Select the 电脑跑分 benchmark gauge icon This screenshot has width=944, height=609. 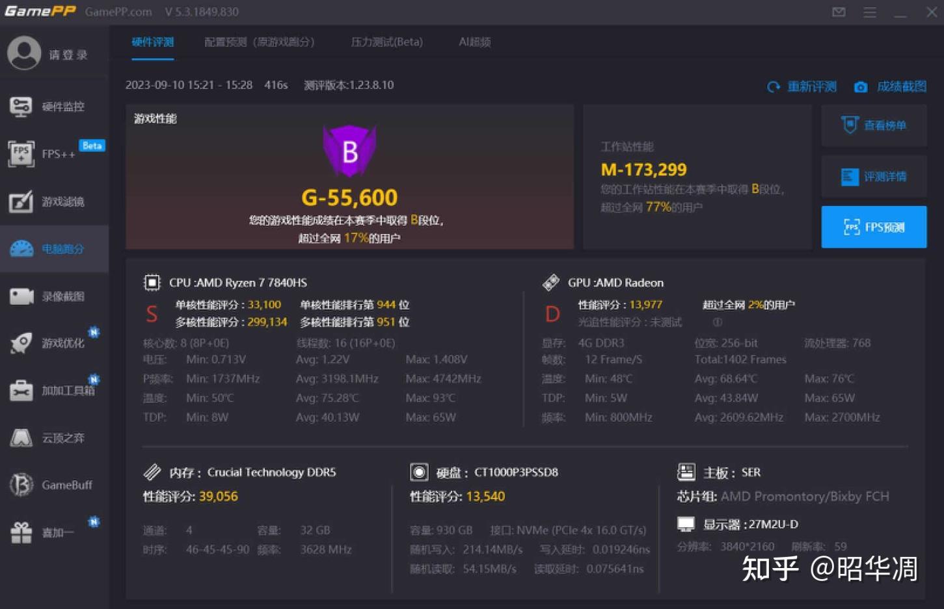click(x=21, y=249)
